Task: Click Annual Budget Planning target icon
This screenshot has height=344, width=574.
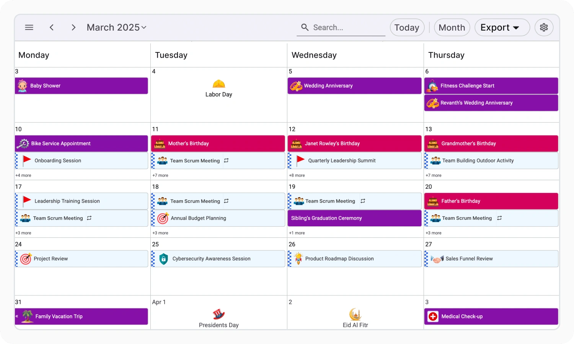Action: (163, 218)
